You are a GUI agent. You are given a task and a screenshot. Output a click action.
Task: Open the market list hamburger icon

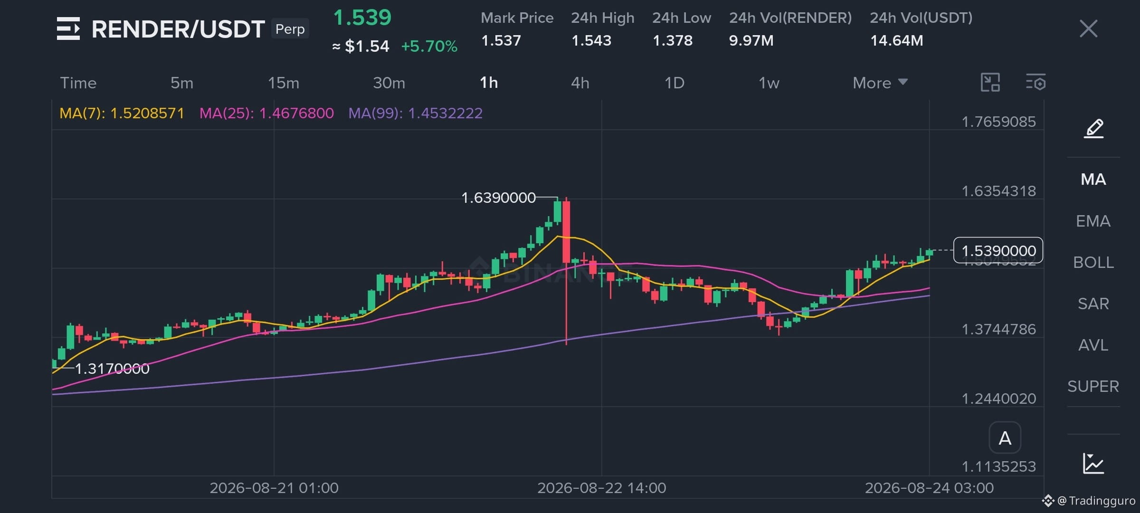point(68,28)
